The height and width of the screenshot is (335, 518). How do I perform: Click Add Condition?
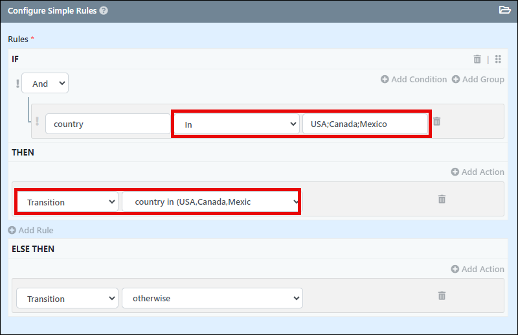[414, 79]
